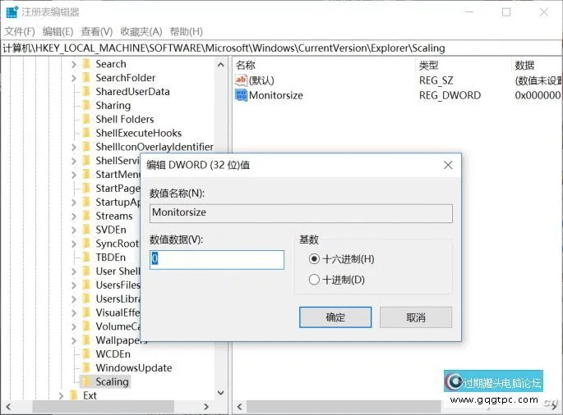The width and height of the screenshot is (563, 415).
Task: Click the REG_SZ type cell
Action: tap(436, 80)
